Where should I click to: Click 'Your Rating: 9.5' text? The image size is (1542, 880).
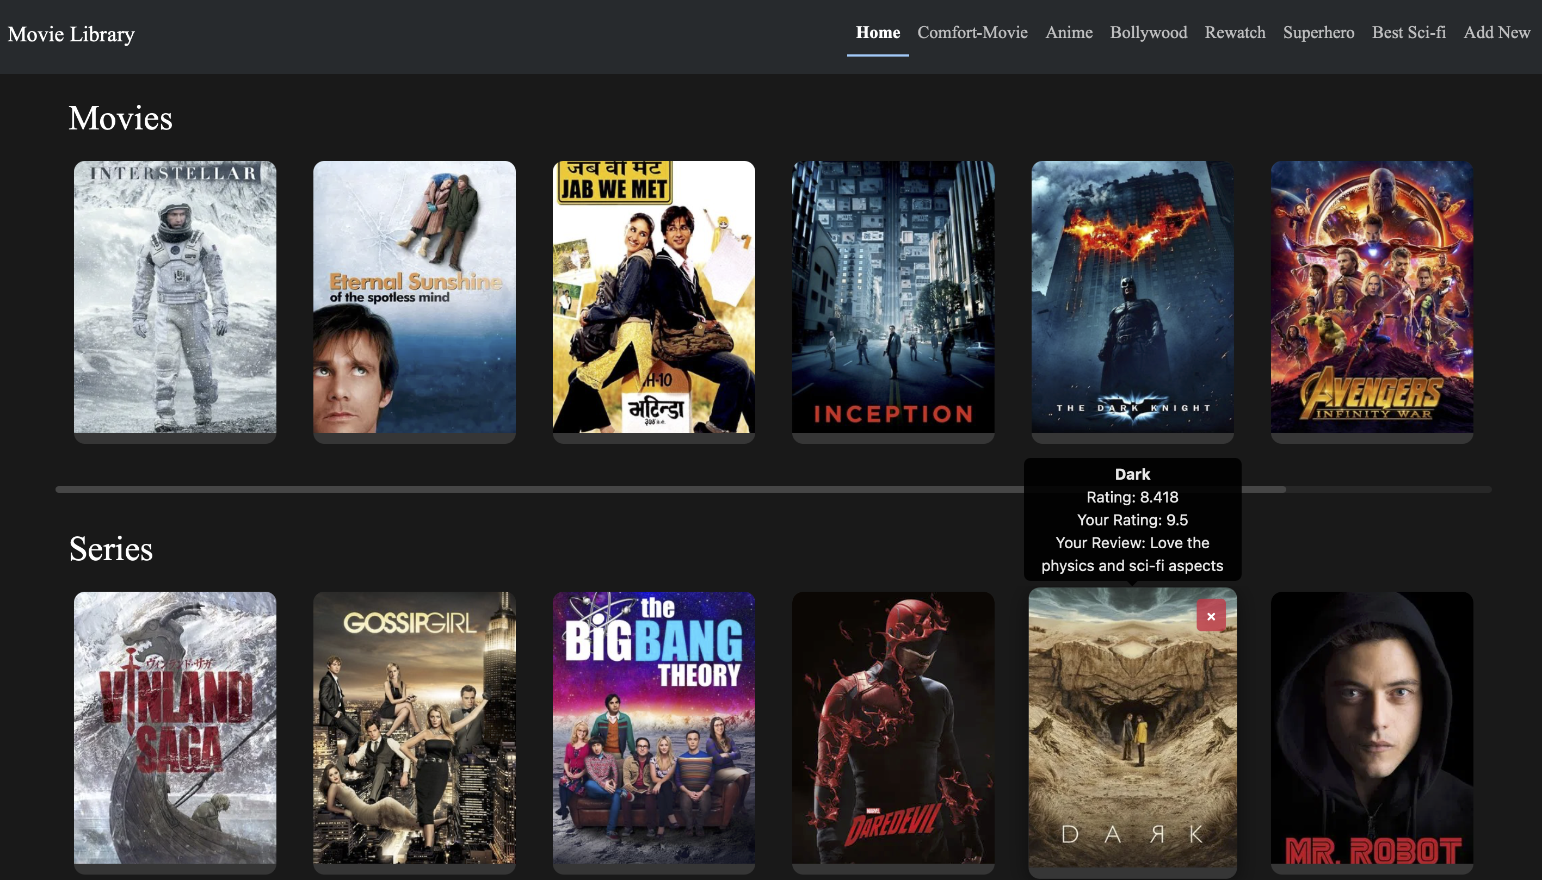coord(1132,520)
